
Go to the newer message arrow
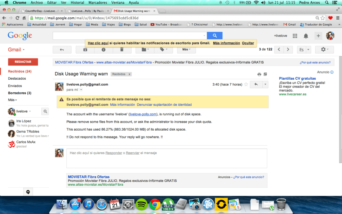coord(279,49)
